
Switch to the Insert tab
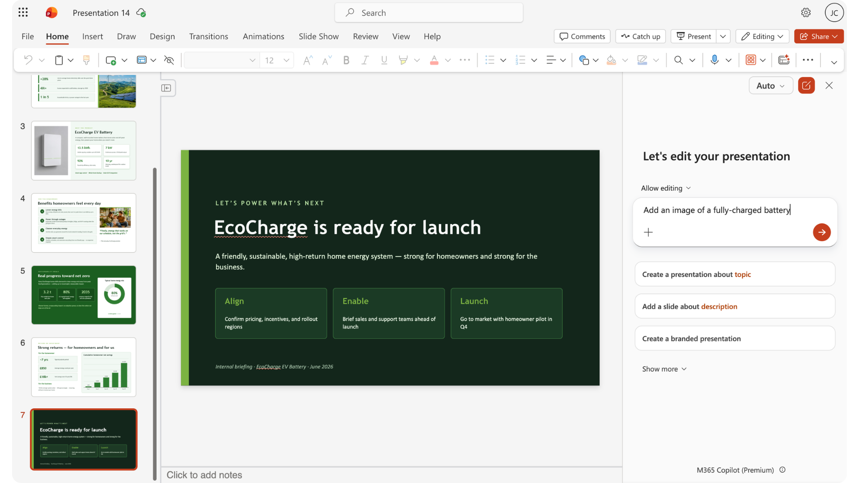(x=93, y=36)
